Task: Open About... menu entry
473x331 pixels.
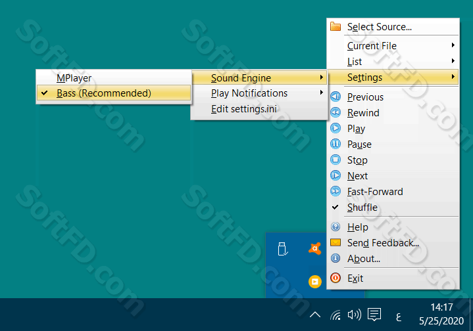Action: click(x=393, y=258)
